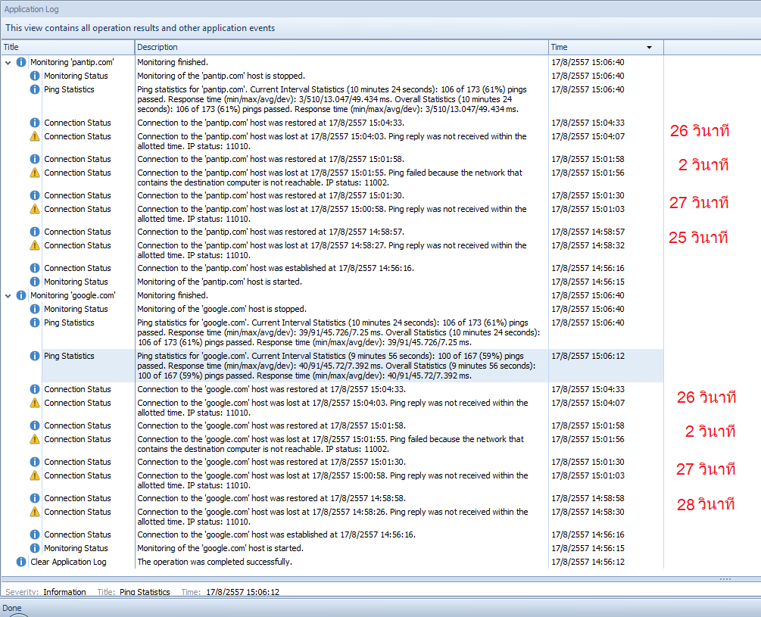The image size is (761, 617).
Task: Click time cell '17/8/2557 15:06:12'
Action: 588,356
